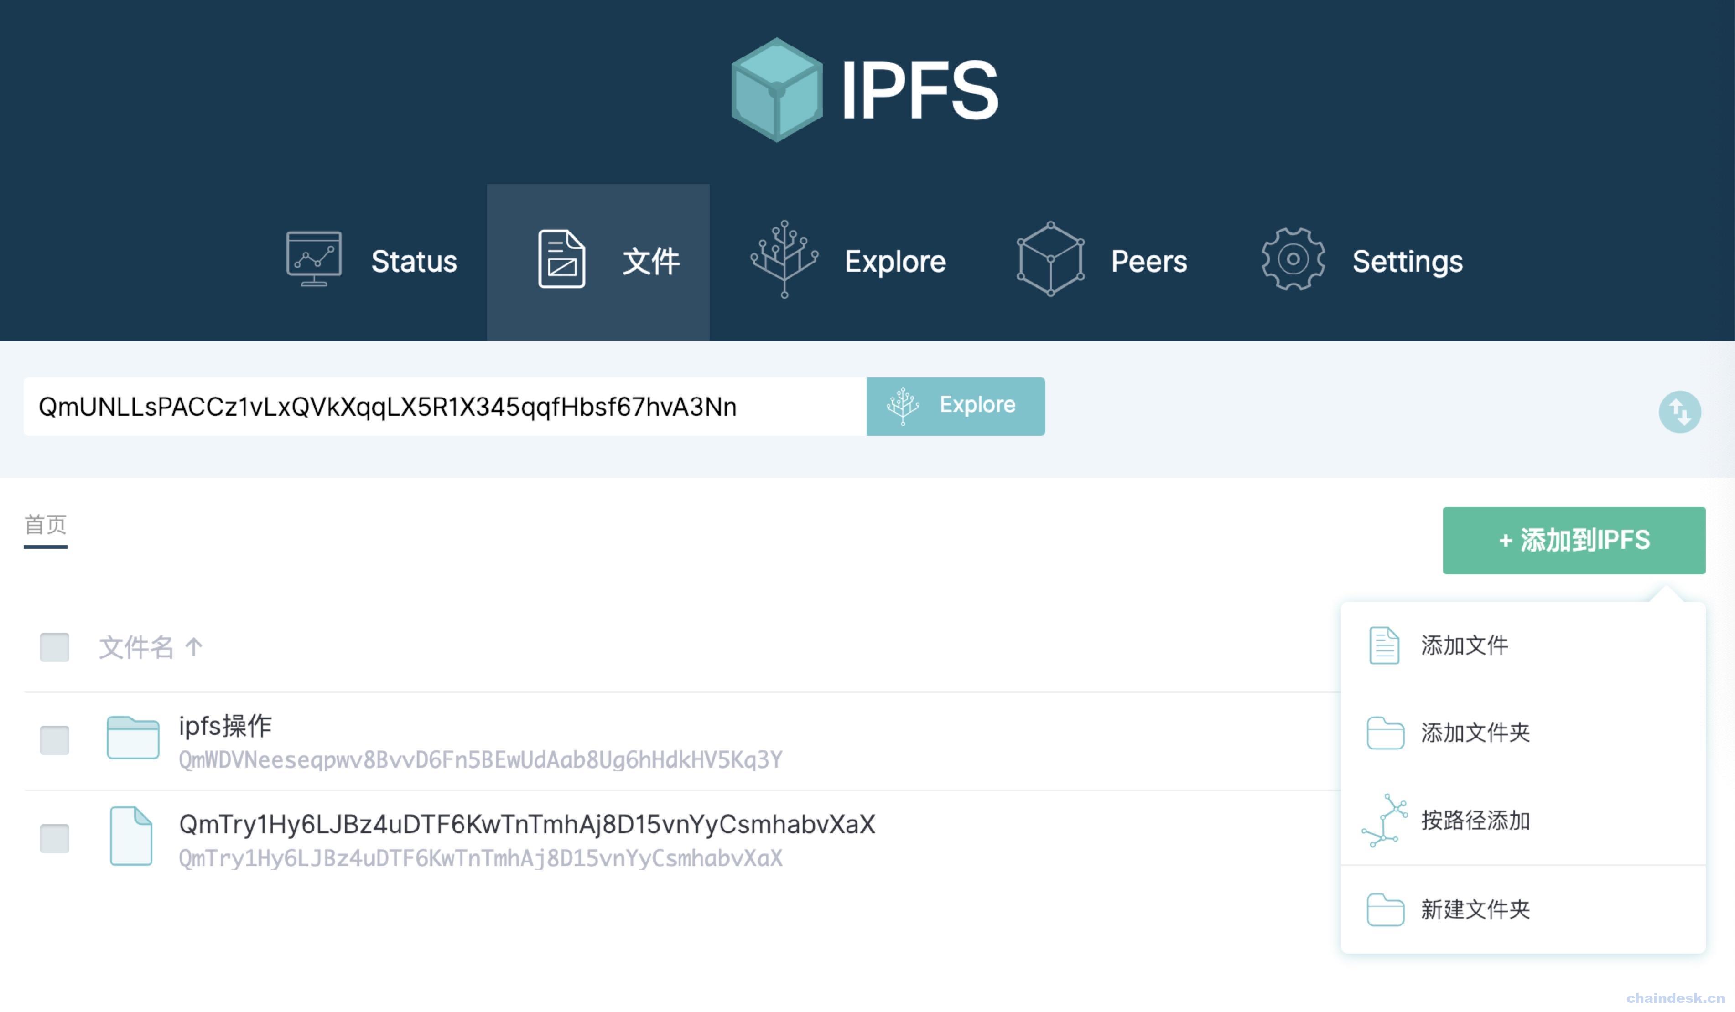
Task: Toggle the select-all checkbox in header
Action: (54, 647)
